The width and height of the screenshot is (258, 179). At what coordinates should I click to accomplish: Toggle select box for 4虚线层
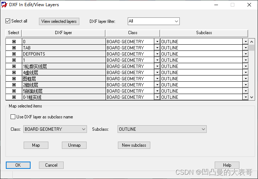14,72
